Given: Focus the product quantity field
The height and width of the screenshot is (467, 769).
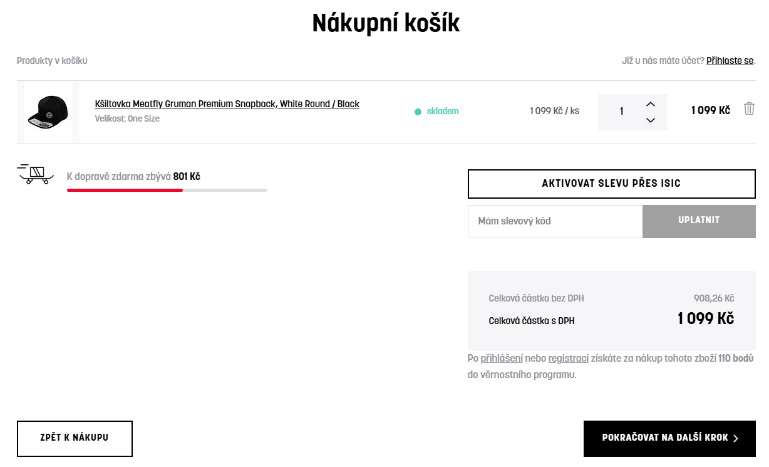Looking at the screenshot, I should pos(621,112).
